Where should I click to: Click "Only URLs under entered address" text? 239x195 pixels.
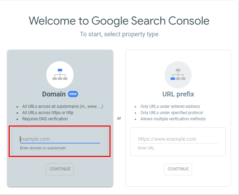tap(170, 106)
